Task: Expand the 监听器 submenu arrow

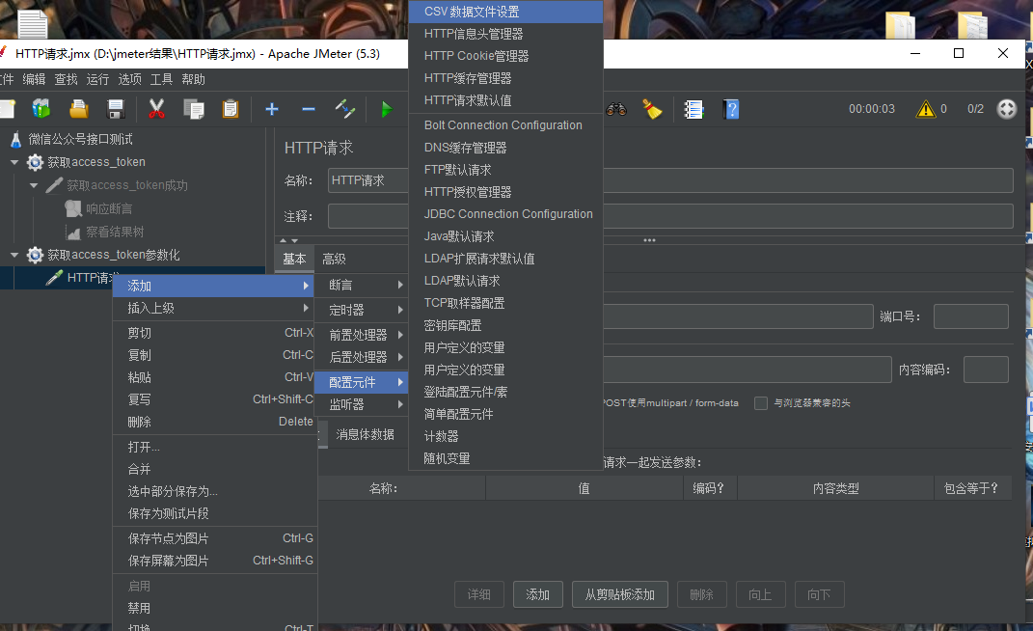Action: tap(400, 404)
